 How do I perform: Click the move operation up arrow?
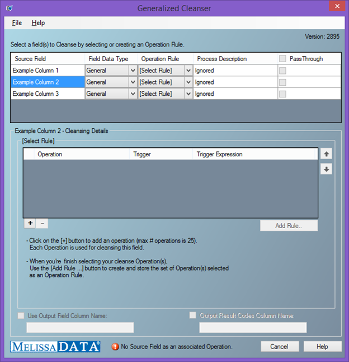click(327, 153)
